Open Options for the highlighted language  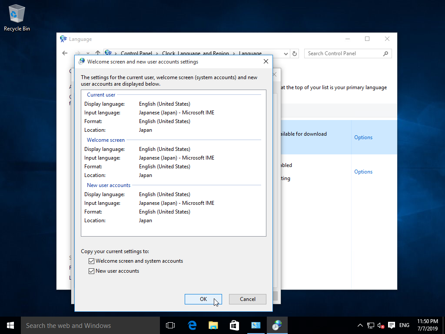tap(363, 137)
